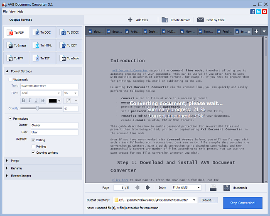This screenshot has height=216, width=270.
Task: Select the To PDF output format
Action: [16, 32]
